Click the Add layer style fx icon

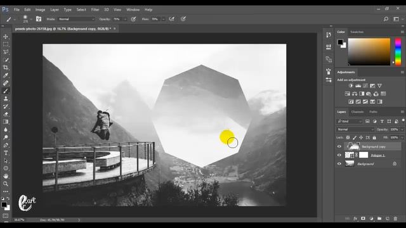pos(355,218)
